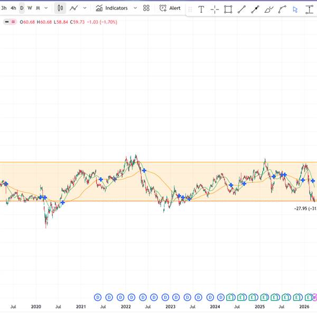
Task: Expand the line chart style dropdown arrow
Action: click(x=85, y=8)
